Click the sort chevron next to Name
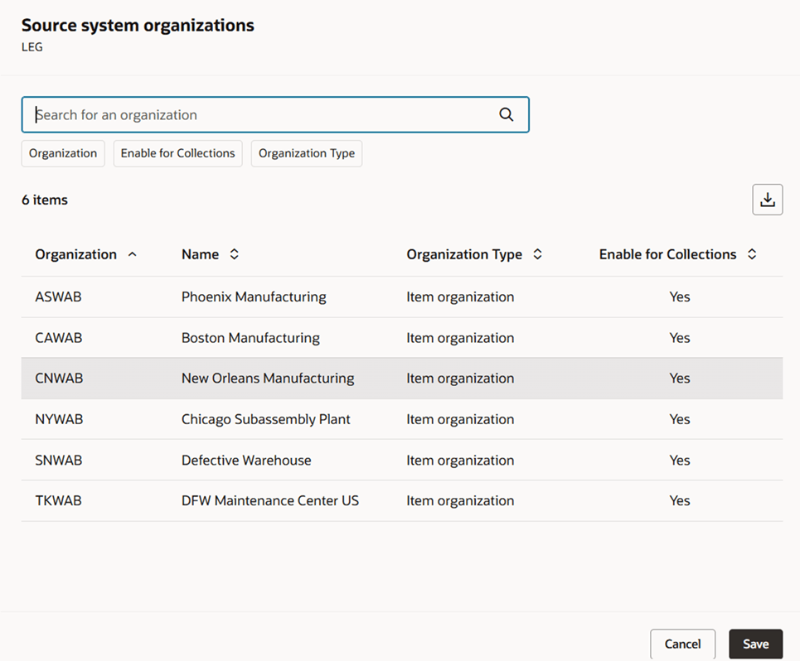The height and width of the screenshot is (661, 800). click(235, 254)
